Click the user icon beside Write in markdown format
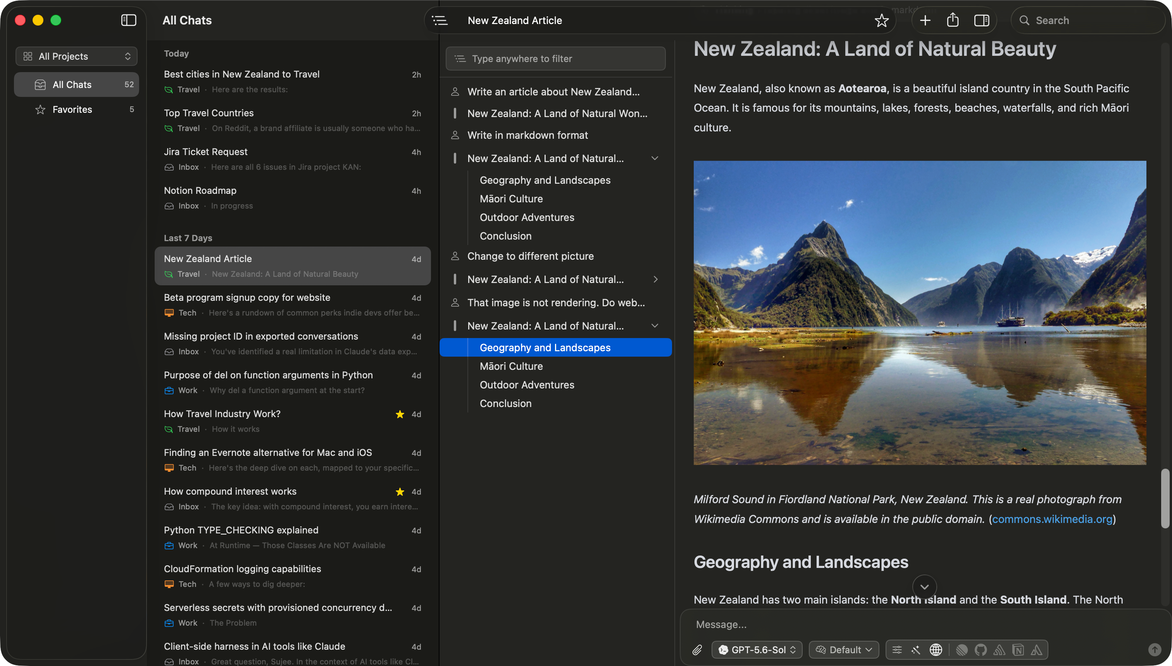This screenshot has height=666, width=1172. 455,135
